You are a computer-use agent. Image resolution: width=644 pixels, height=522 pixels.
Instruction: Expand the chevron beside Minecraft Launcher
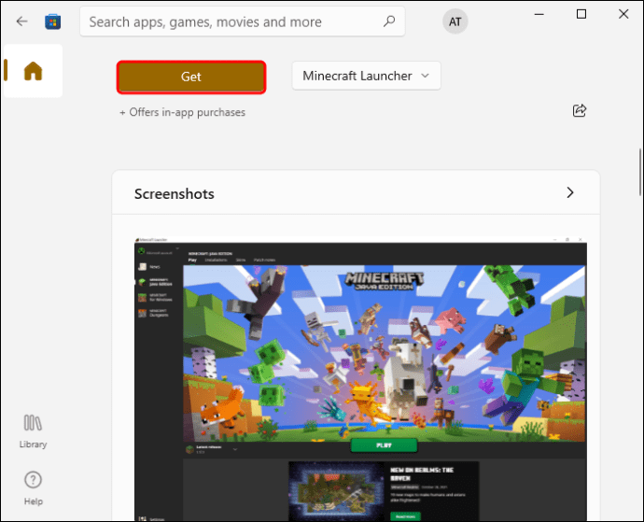click(425, 76)
